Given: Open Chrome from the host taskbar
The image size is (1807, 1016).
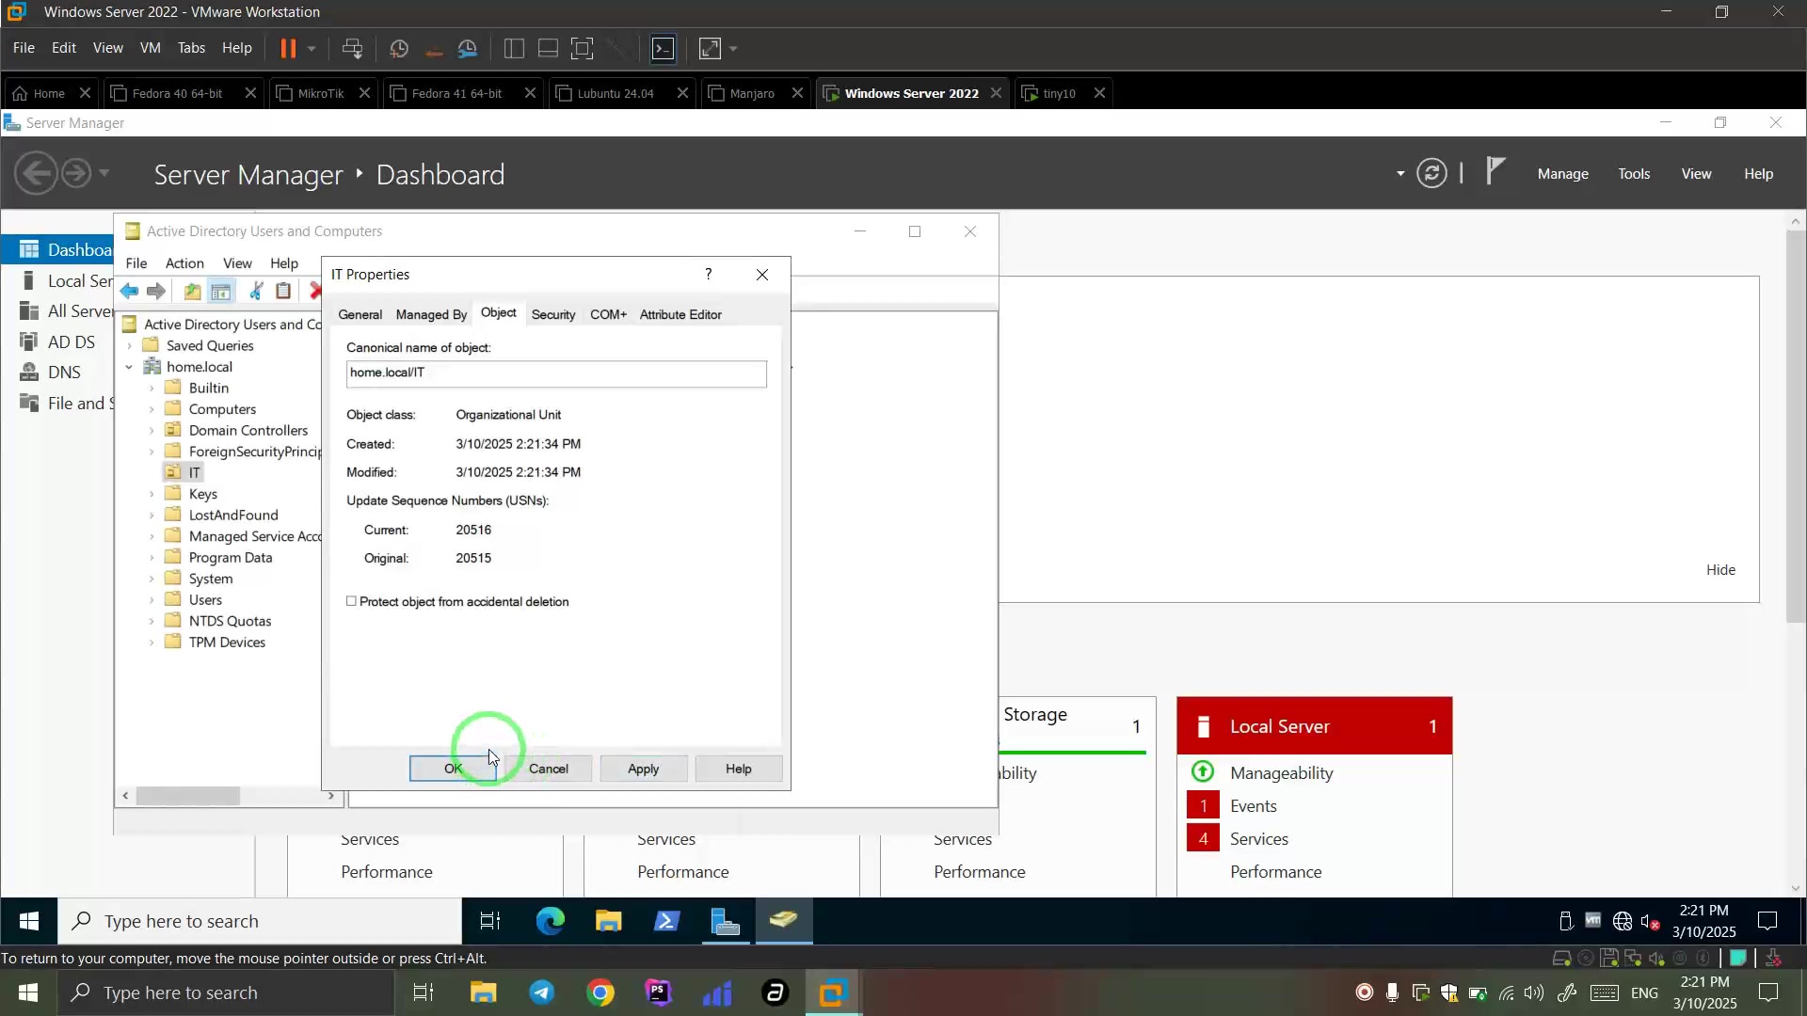Looking at the screenshot, I should [x=600, y=992].
